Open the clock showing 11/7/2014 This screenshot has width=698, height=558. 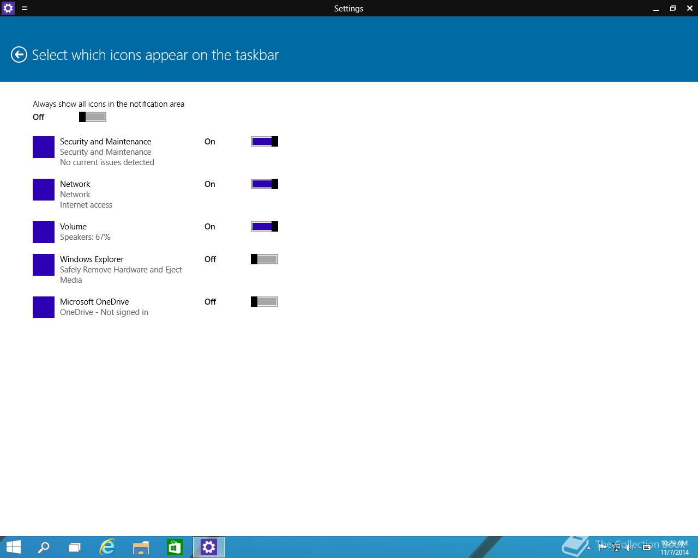[x=675, y=548]
